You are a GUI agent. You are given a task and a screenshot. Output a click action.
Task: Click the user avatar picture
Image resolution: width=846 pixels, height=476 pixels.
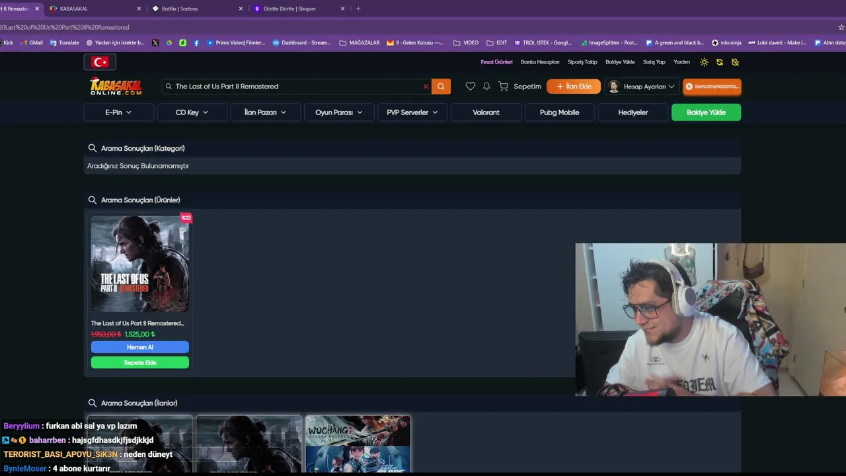(x=613, y=86)
